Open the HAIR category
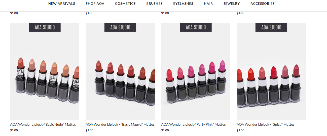This screenshot has height=136, width=327. coord(208,4)
